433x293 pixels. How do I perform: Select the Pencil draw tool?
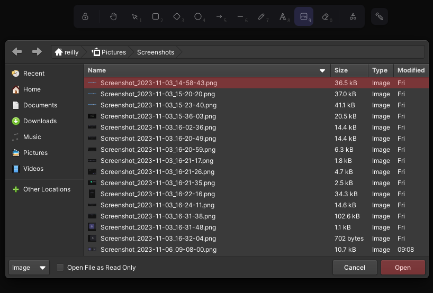[261, 16]
